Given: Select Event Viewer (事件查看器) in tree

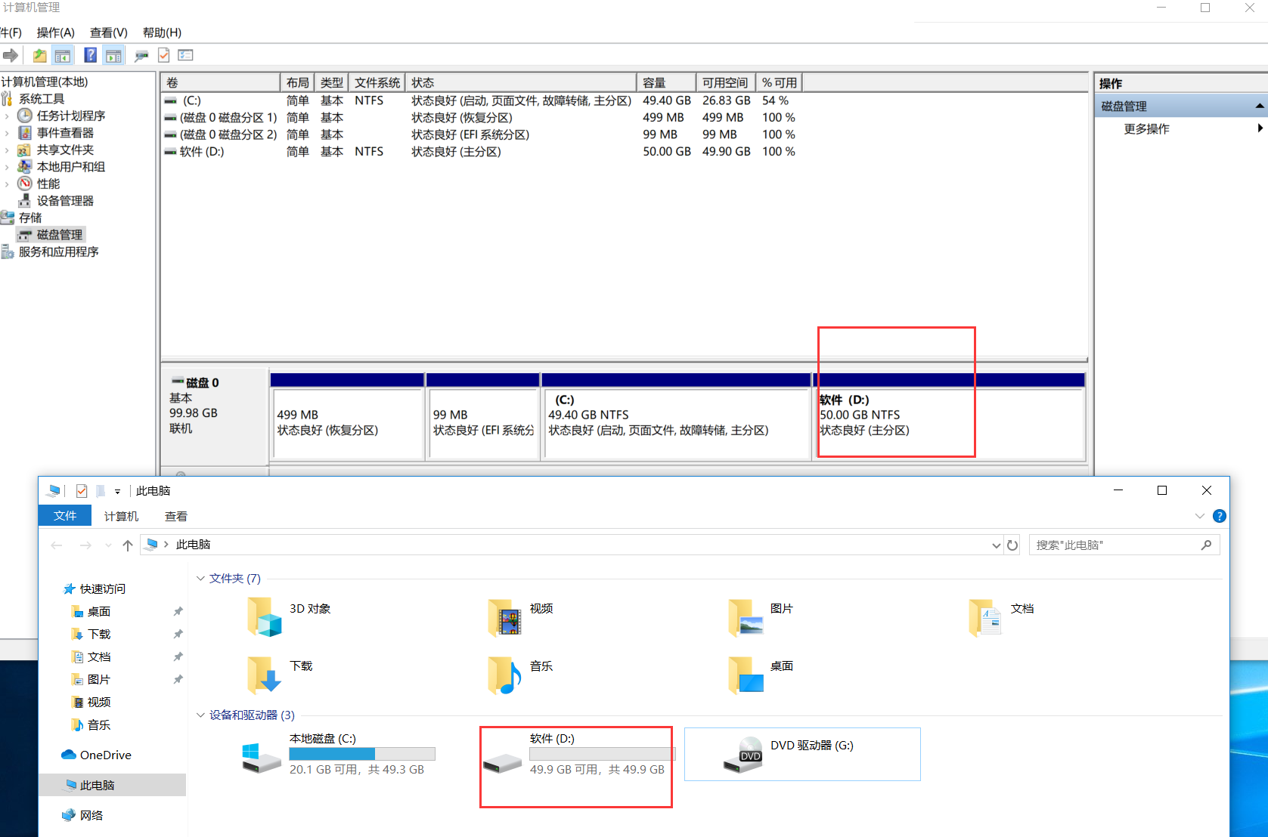Looking at the screenshot, I should coord(65,133).
